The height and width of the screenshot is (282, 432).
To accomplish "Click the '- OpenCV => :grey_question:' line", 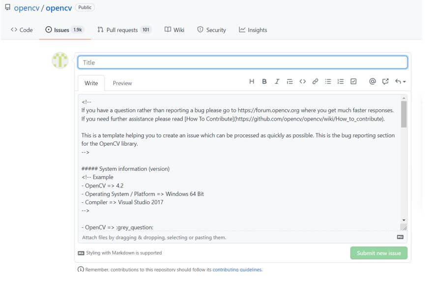I will point(117,227).
